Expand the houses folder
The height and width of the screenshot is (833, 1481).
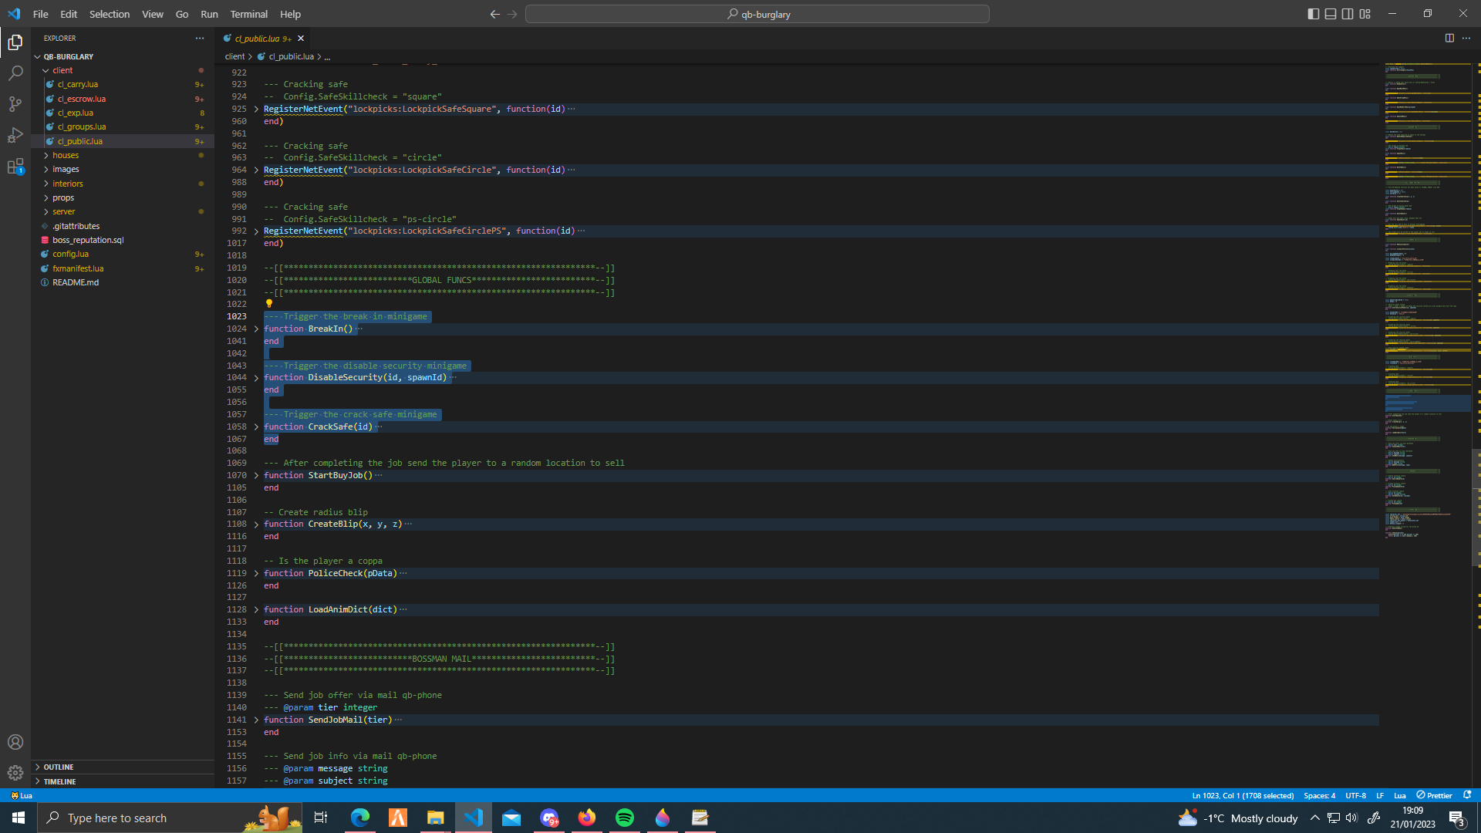[x=66, y=155]
